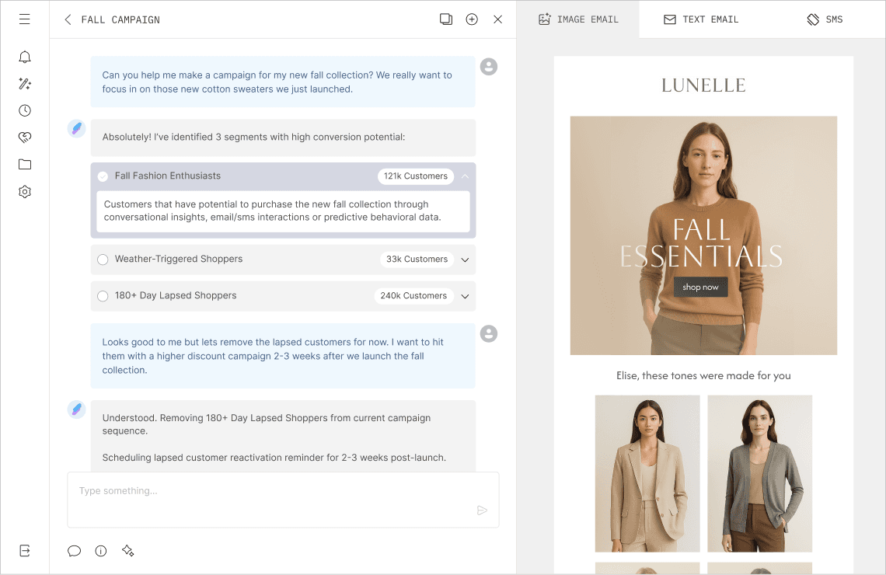Screen dimensions: 886x575
Task: Click the shop now button in email
Action: pyautogui.click(x=701, y=287)
